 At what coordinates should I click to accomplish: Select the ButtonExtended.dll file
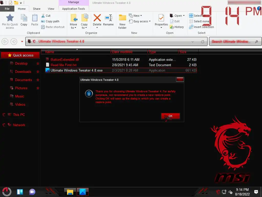pos(65,60)
